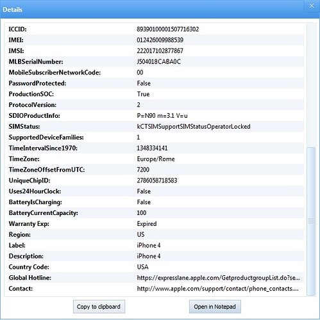Select TimeZoneOffsetFromUTC value 7200

click(143, 170)
